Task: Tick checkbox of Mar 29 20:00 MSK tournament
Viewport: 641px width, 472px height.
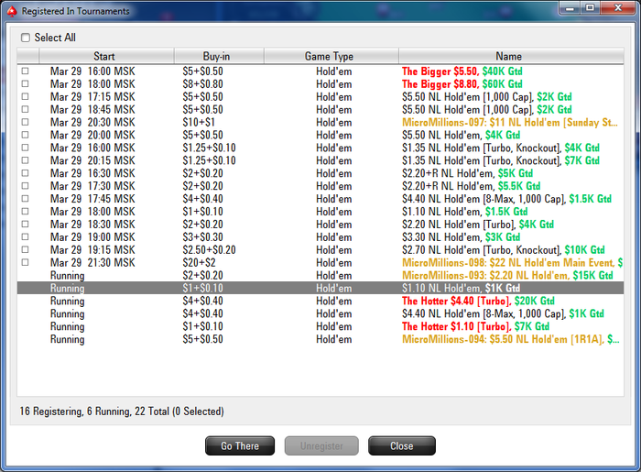Action: point(26,135)
